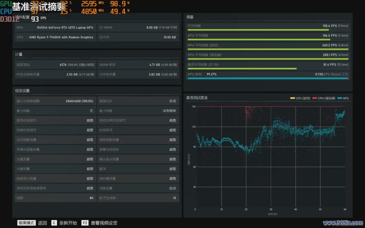Select the 窗口分辨率调整 2560x1600 row

[x=55, y=101]
